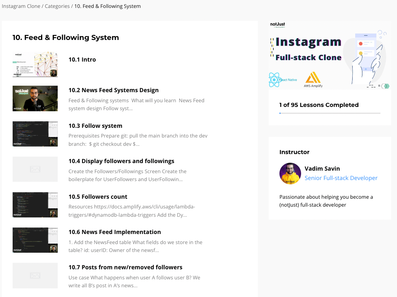
Task: Click 10.6 description about NewsFeed table
Action: [x=136, y=246]
